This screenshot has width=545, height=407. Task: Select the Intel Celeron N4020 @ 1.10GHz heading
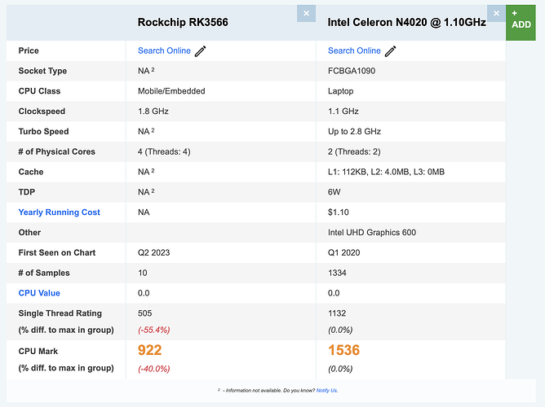click(x=406, y=22)
